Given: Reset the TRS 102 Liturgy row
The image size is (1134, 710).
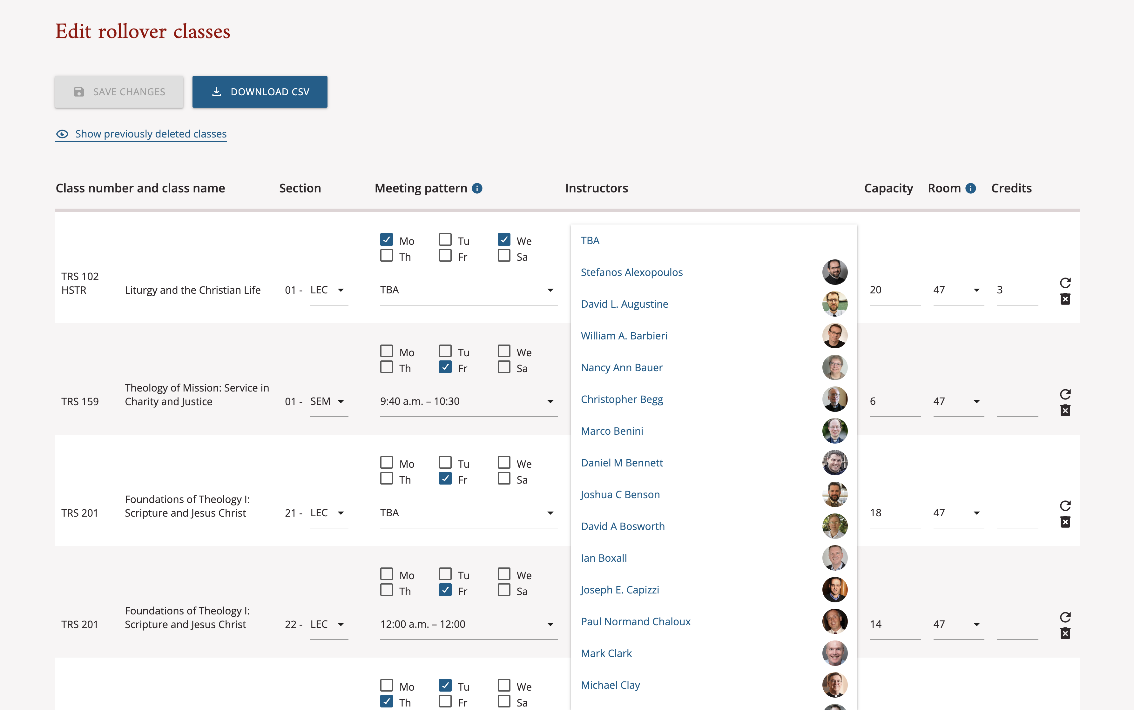Looking at the screenshot, I should (x=1065, y=283).
